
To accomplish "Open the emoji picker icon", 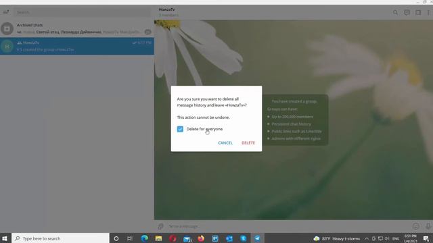I will coord(415,226).
